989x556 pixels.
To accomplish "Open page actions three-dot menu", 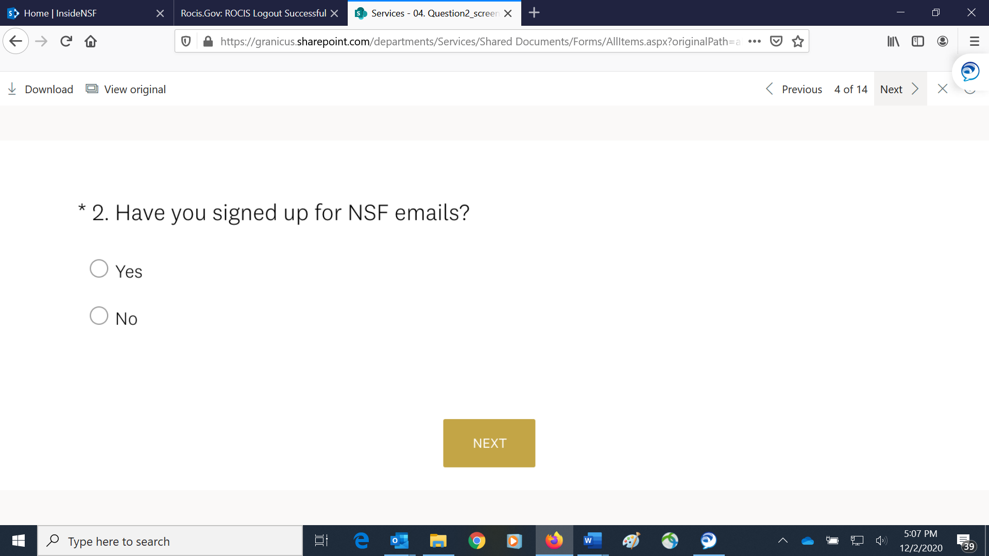I will (x=755, y=41).
